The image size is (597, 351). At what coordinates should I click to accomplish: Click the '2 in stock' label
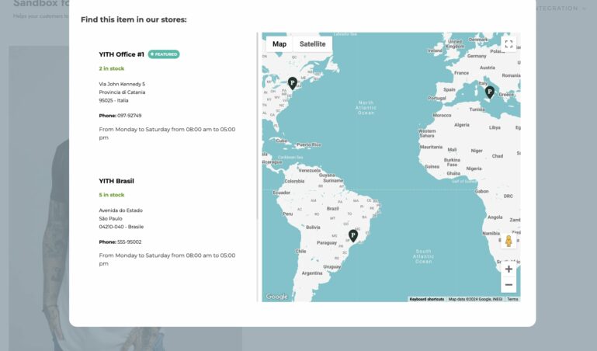112,68
